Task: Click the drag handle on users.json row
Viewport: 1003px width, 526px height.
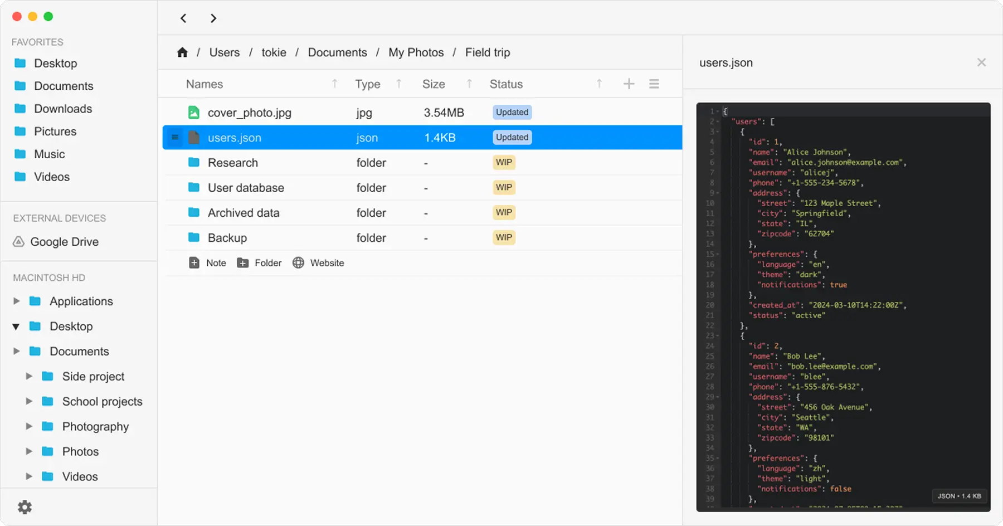Action: click(x=175, y=138)
